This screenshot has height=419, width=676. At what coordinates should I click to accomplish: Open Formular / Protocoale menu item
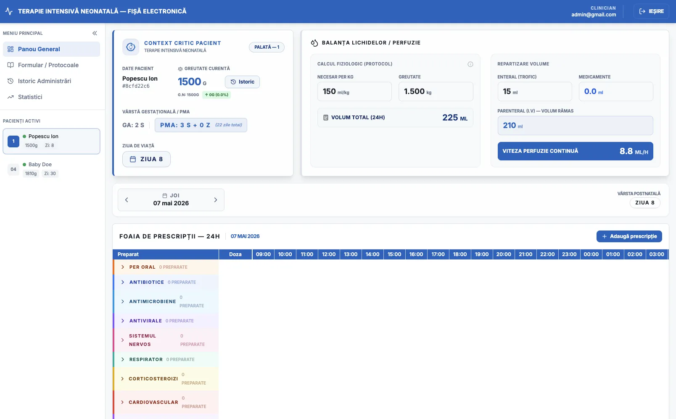click(51, 65)
